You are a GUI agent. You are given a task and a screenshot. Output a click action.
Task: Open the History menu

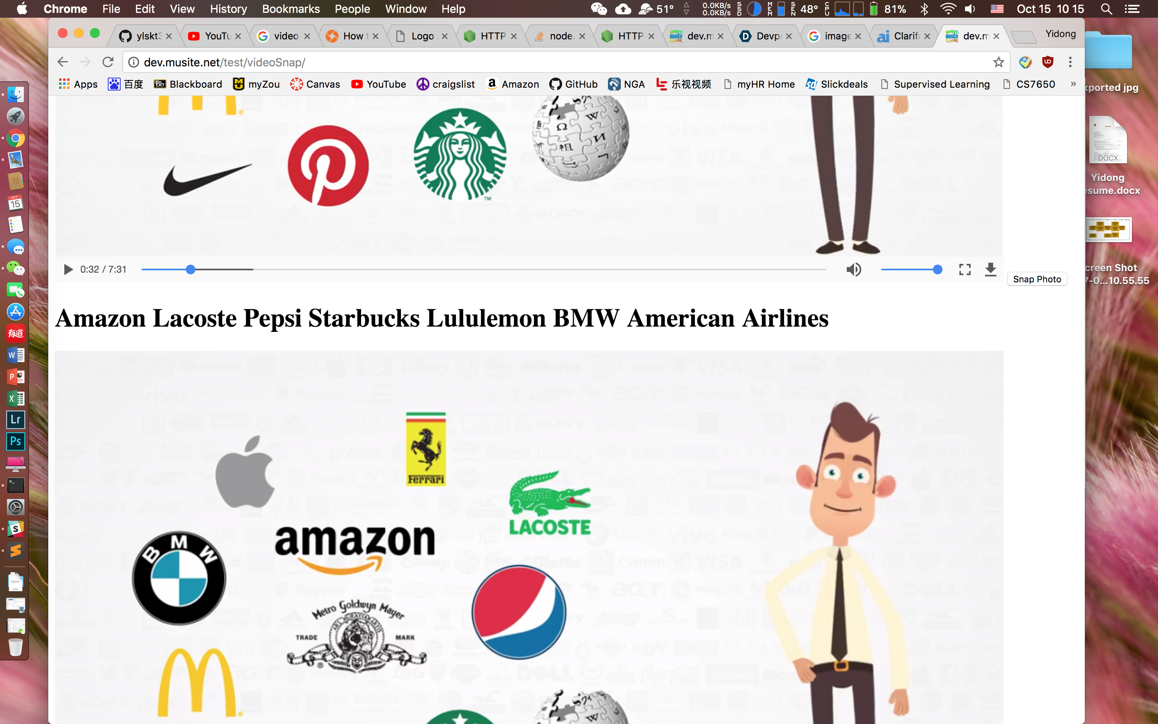228,8
